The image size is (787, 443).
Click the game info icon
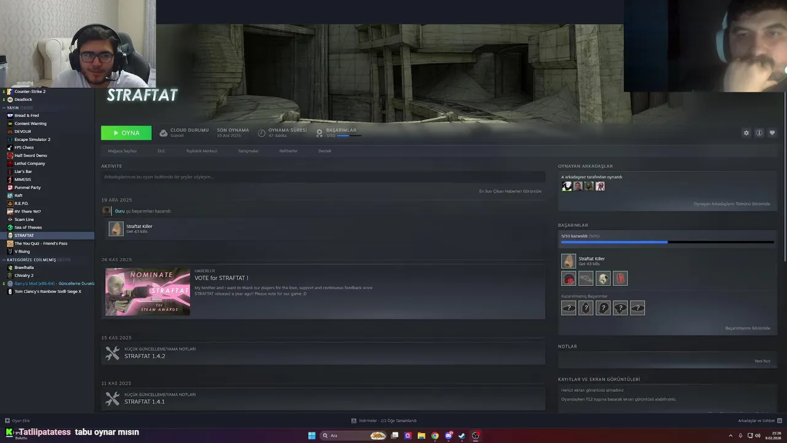[759, 133]
